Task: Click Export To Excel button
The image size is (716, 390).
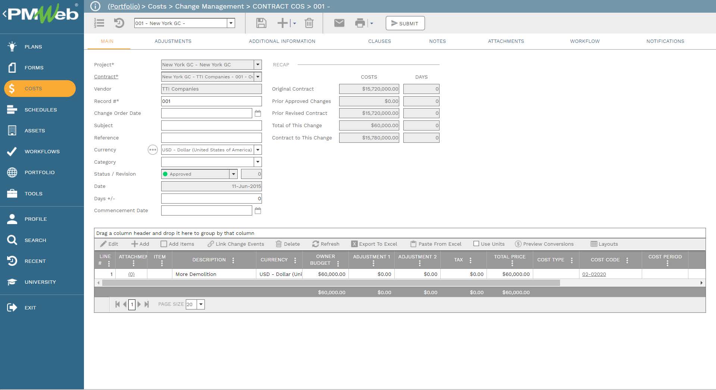Action: [x=374, y=244]
